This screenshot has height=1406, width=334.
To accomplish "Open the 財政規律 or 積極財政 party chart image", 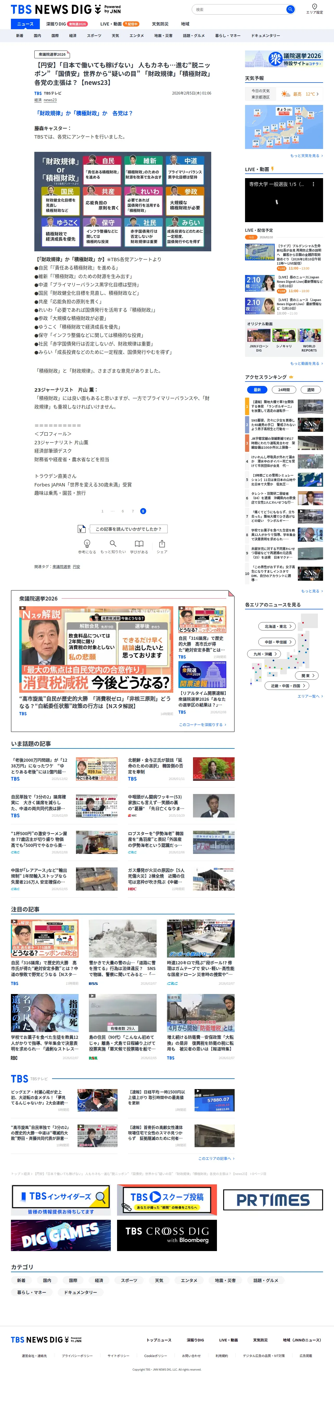I will pos(123,201).
